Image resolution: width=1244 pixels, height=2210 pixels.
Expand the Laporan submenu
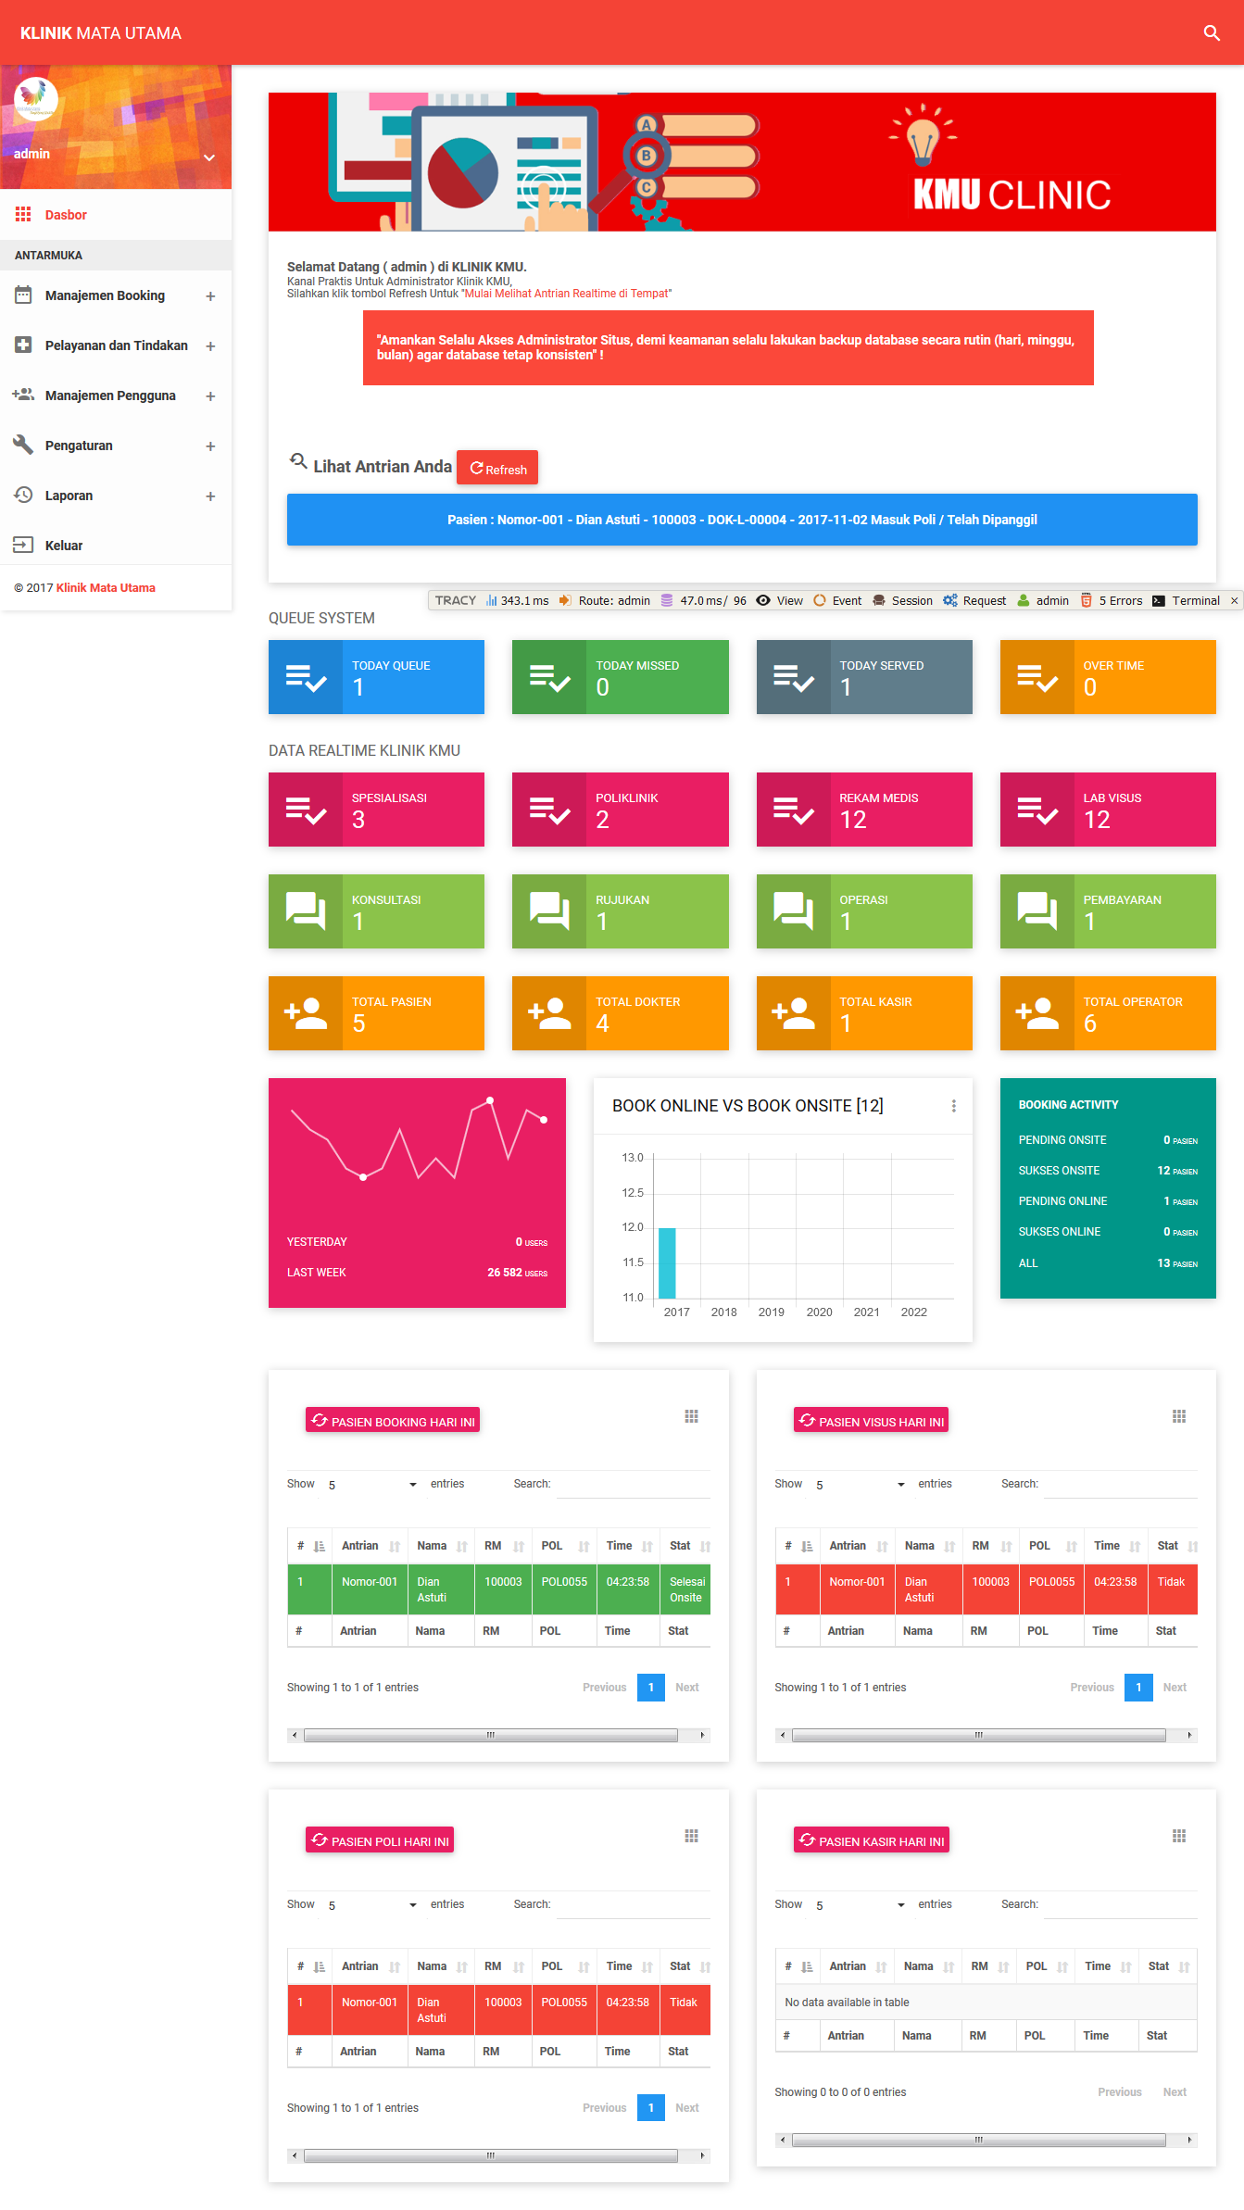210,496
